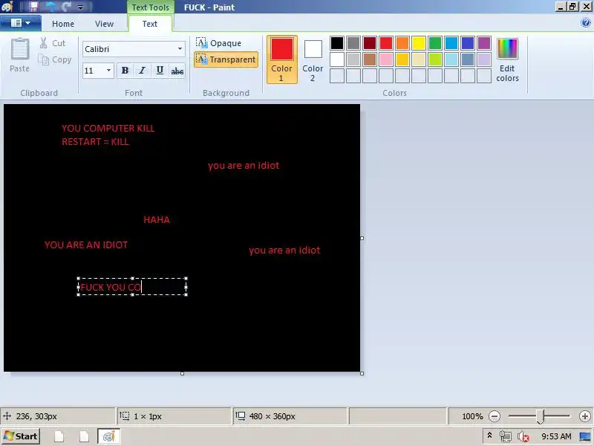This screenshot has width=594, height=446.
Task: Click the active text box on canvas
Action: (x=132, y=287)
